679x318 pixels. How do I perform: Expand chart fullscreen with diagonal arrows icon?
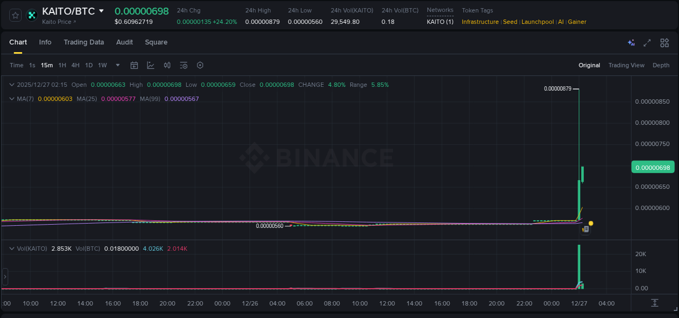pos(646,42)
